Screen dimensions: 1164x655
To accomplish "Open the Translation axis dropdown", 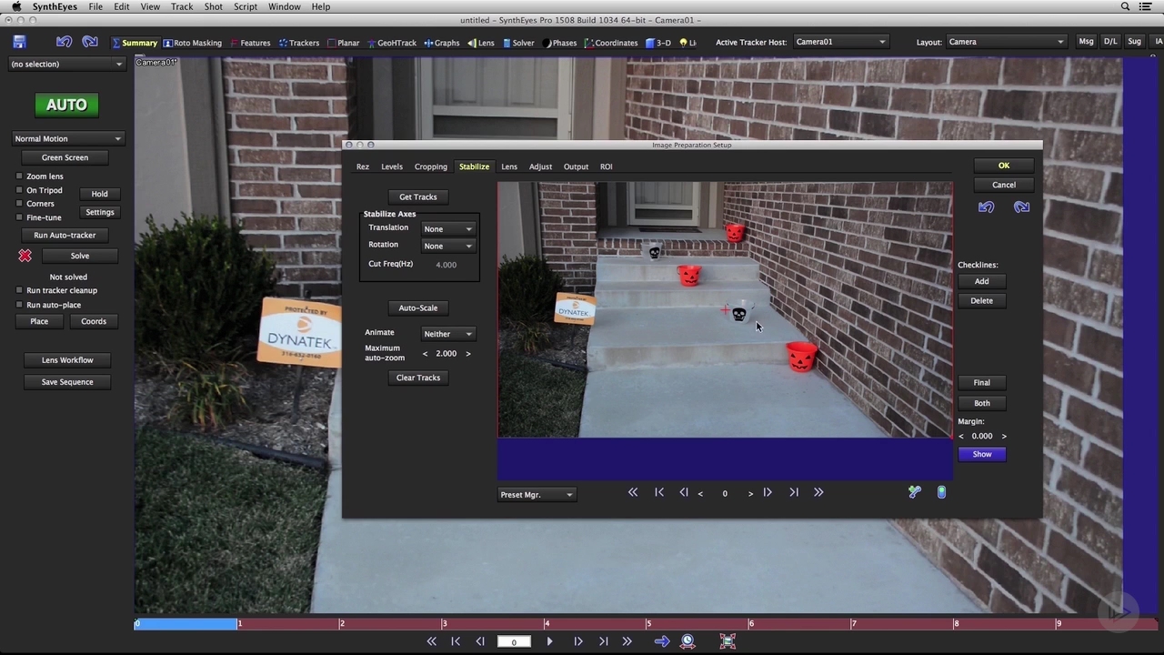I will 447,229.
